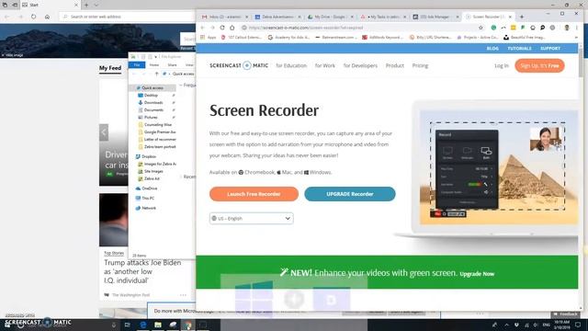
Task: Collapse the Frequent folders section in File Explorer
Action: [x=181, y=86]
